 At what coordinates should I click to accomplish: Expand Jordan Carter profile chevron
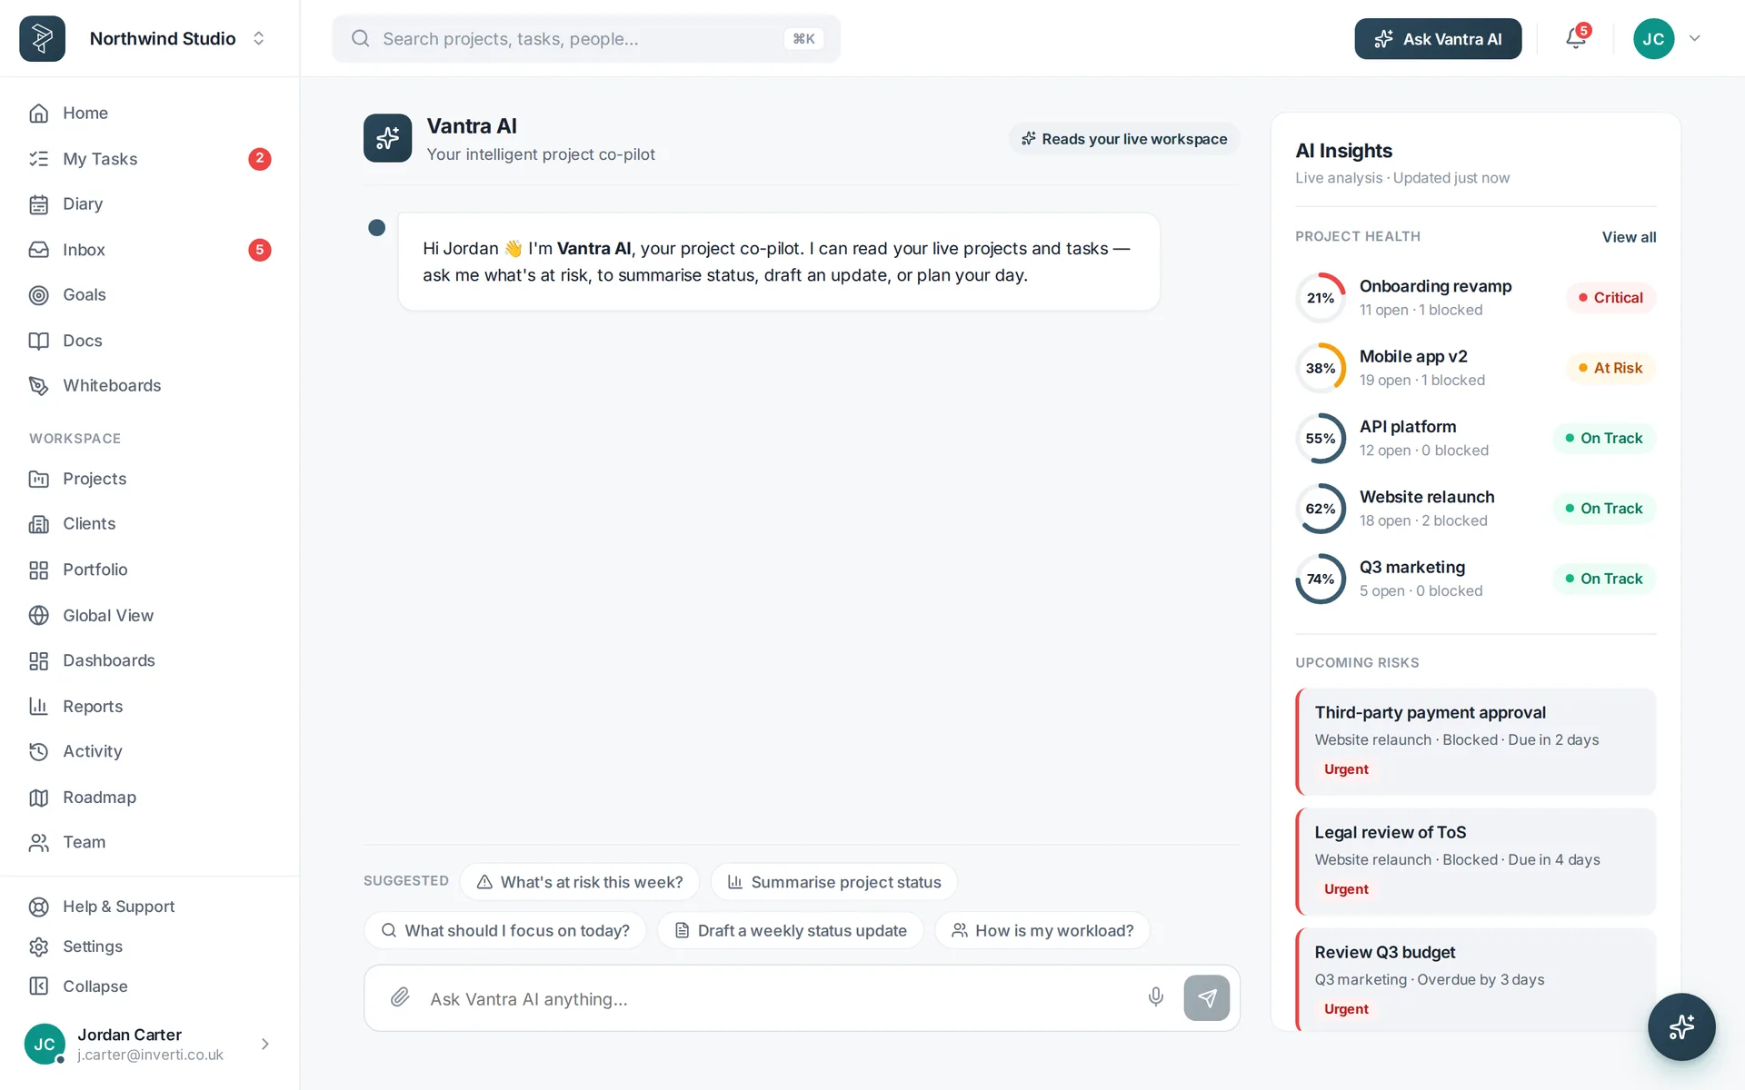click(264, 1044)
